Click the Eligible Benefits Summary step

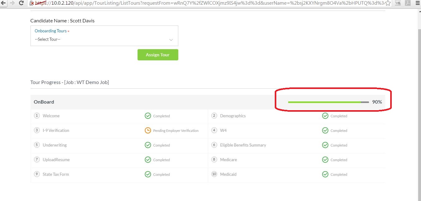[243, 145]
